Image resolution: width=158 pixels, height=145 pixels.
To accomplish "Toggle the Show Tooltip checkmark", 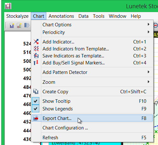I will tap(36, 101).
